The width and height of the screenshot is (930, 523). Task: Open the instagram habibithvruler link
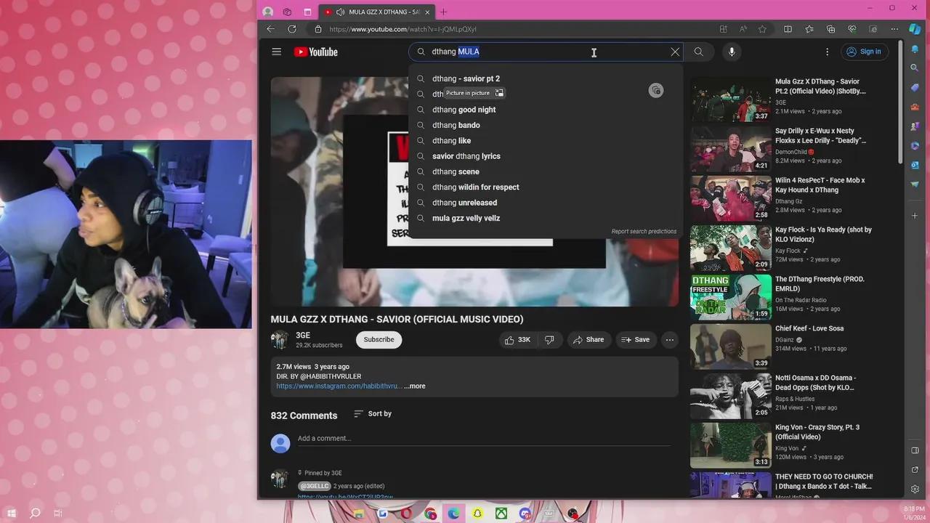[x=339, y=386]
